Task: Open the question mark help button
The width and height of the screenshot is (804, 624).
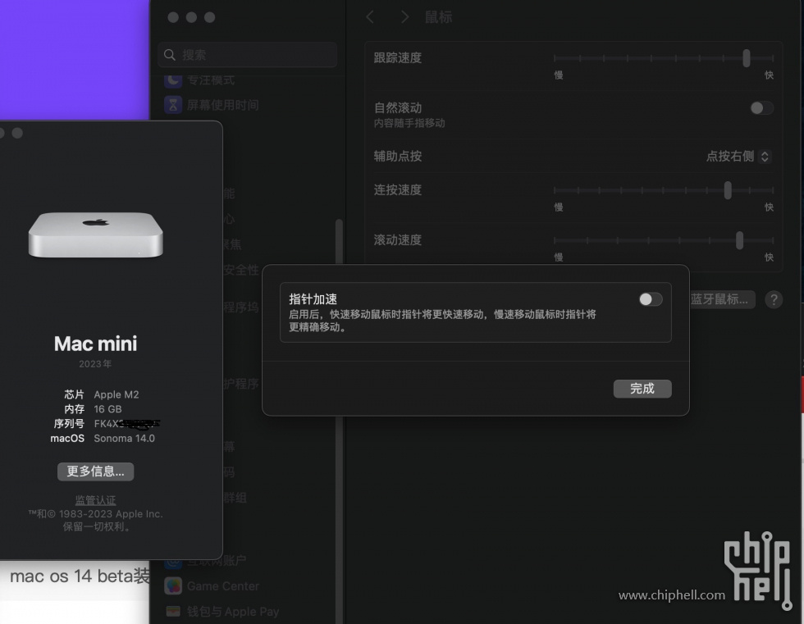Action: point(774,299)
